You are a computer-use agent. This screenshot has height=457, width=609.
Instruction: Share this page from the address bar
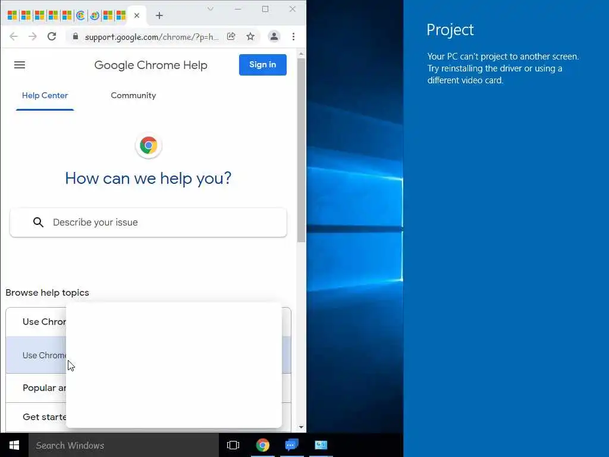pos(231,36)
